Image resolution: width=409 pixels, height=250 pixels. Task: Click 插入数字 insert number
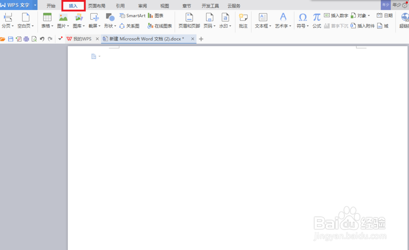[336, 16]
